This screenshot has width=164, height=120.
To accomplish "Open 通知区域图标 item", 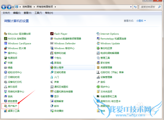I will pyautogui.click(x=59, y=87).
